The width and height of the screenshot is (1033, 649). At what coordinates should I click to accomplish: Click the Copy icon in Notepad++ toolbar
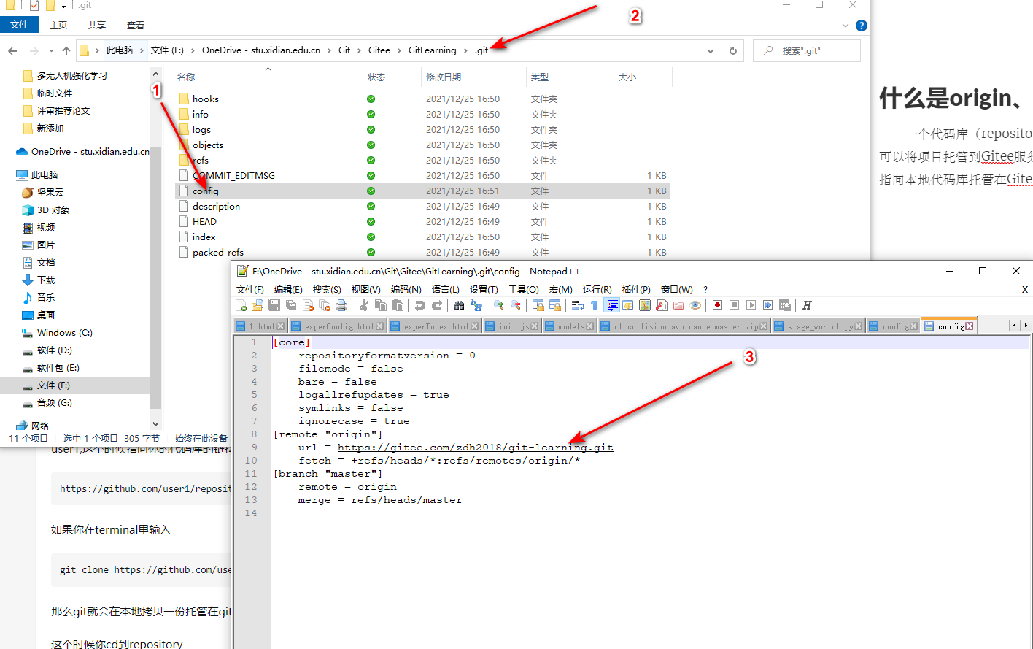381,305
